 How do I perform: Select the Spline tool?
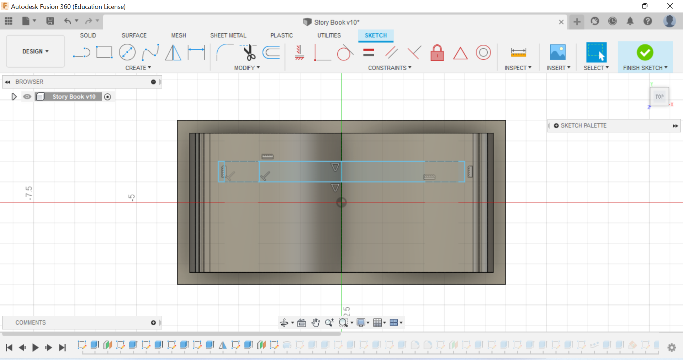click(150, 53)
